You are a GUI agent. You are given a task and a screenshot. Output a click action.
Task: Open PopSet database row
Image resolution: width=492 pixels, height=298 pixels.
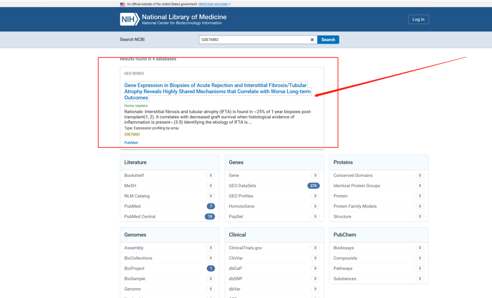274,217
